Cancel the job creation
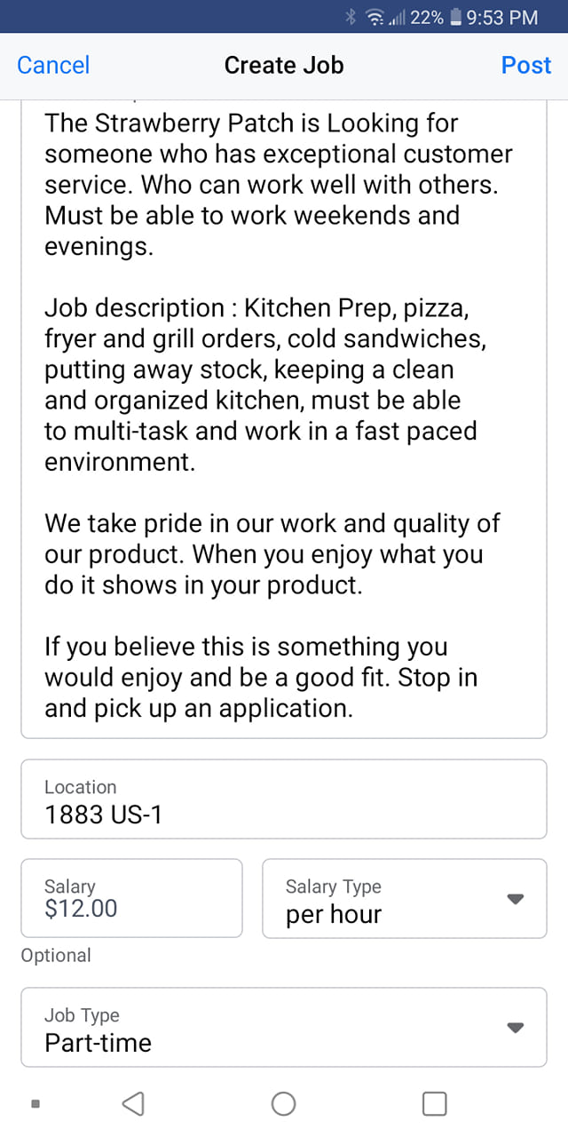 point(53,65)
